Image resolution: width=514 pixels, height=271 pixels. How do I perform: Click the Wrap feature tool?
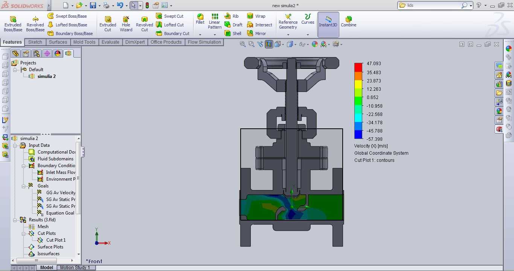tap(256, 16)
